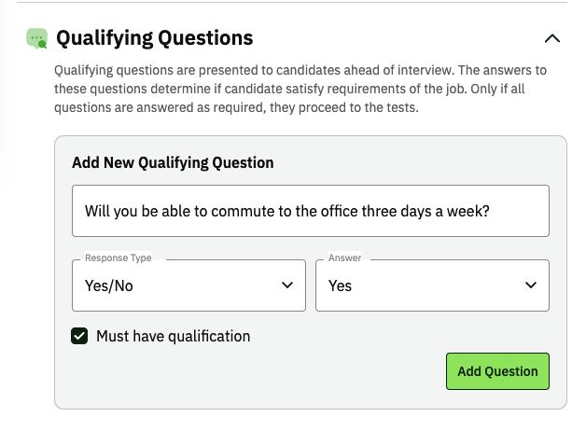Click the selected "Yes" answer value
This screenshot has width=586, height=431.
(341, 286)
